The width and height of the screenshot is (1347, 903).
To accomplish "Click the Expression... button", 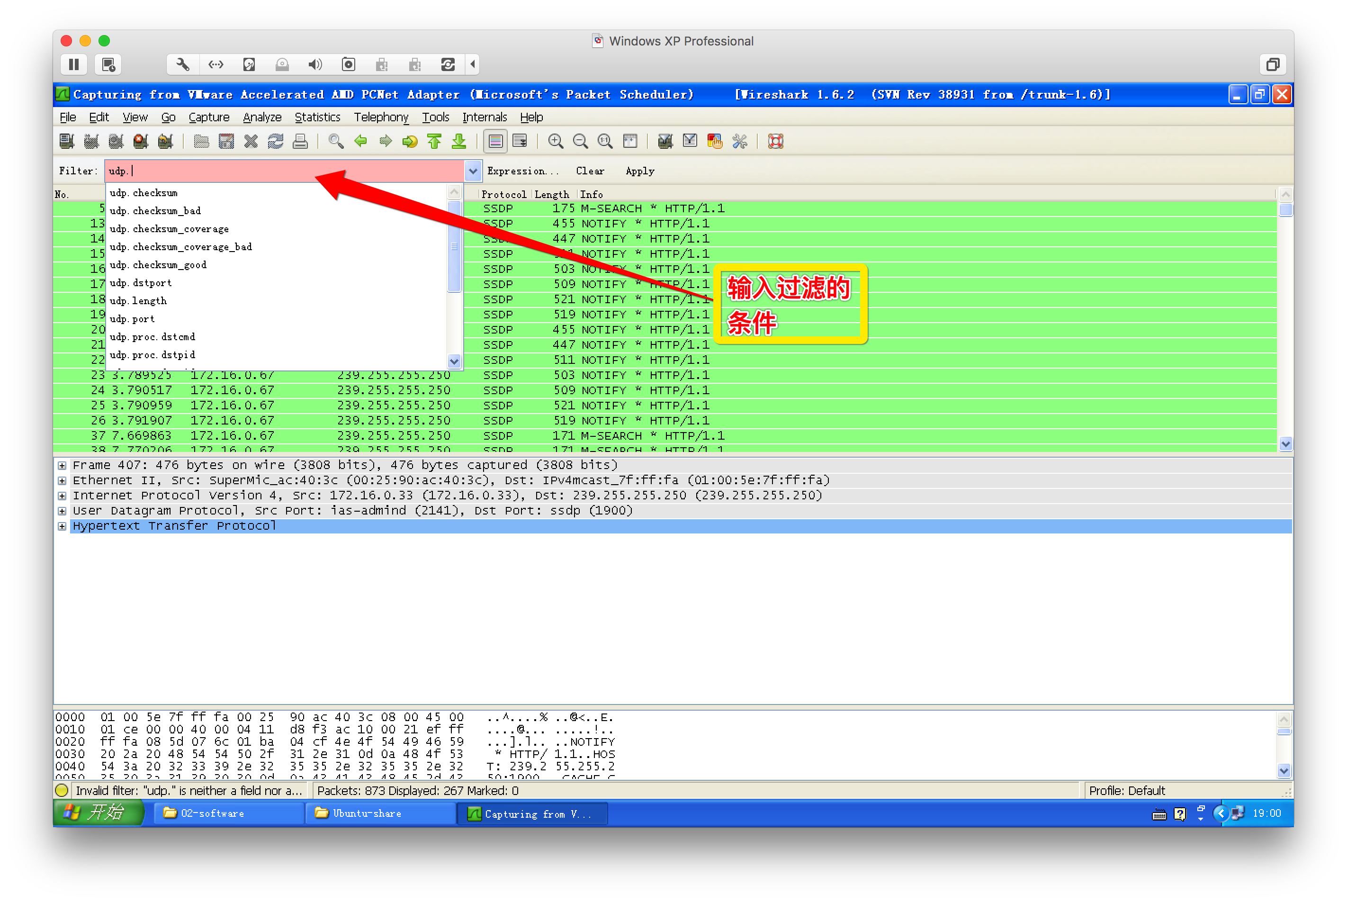I will [522, 171].
